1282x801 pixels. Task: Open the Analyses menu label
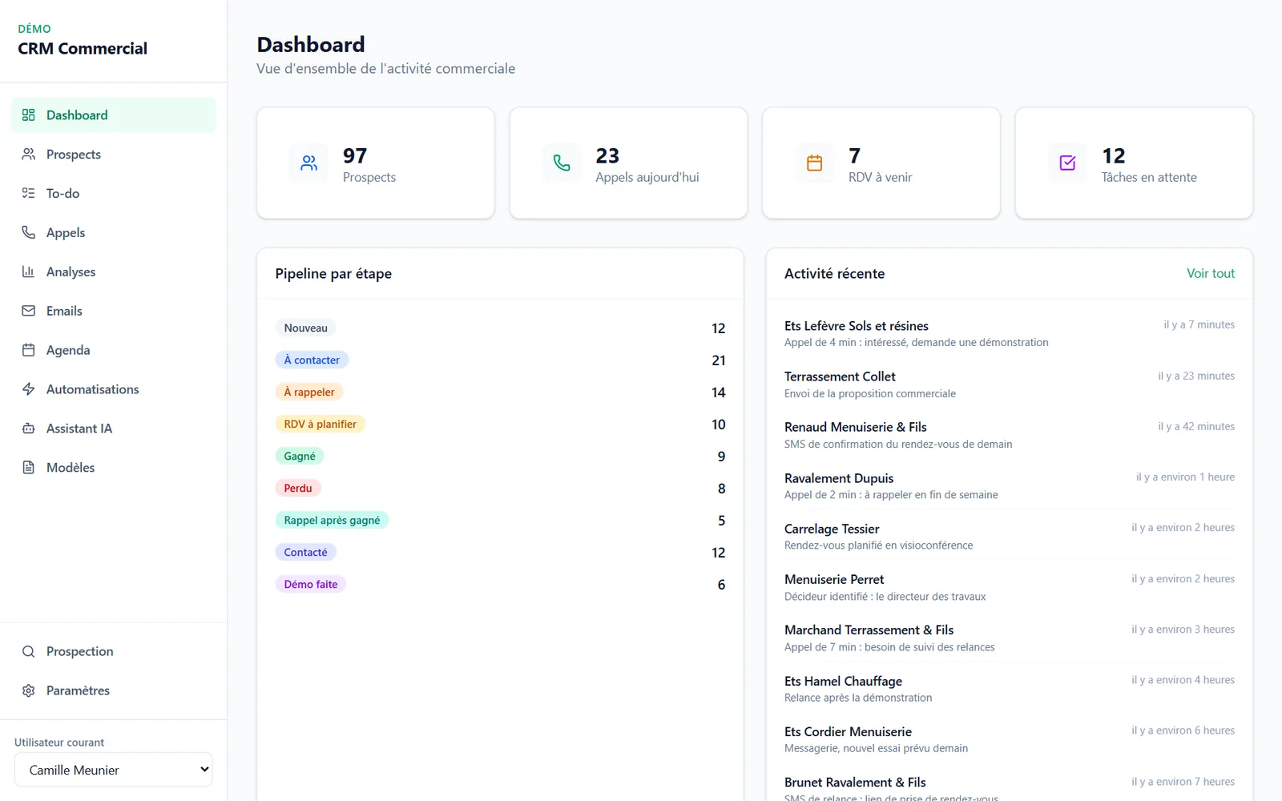pos(71,272)
